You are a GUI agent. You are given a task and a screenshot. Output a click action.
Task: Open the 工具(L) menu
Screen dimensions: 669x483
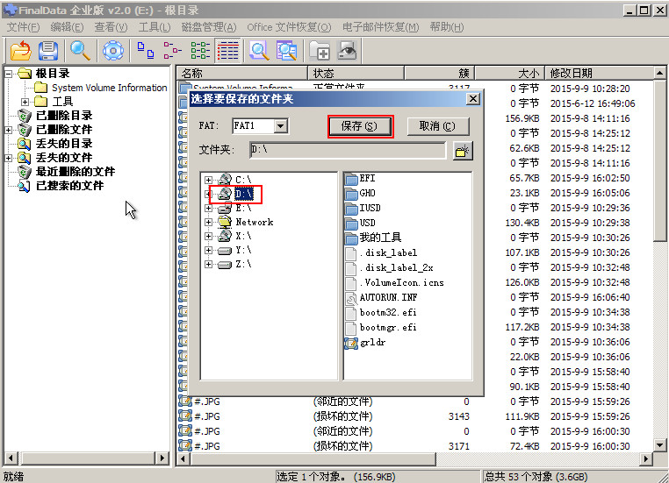pyautogui.click(x=155, y=27)
